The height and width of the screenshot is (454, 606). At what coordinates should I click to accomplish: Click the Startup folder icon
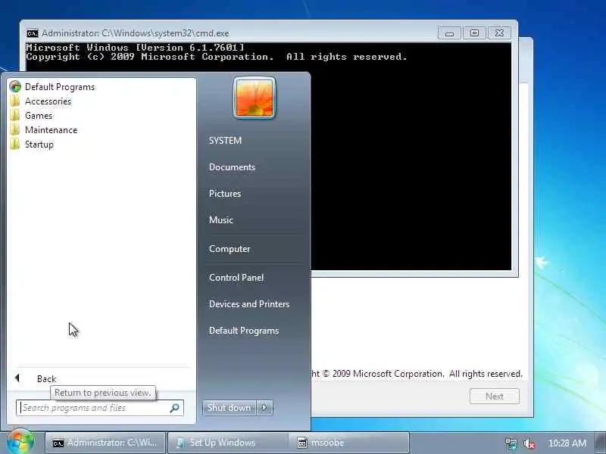click(15, 145)
